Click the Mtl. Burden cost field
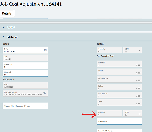This screenshot has width=152, height=132. (119, 95)
